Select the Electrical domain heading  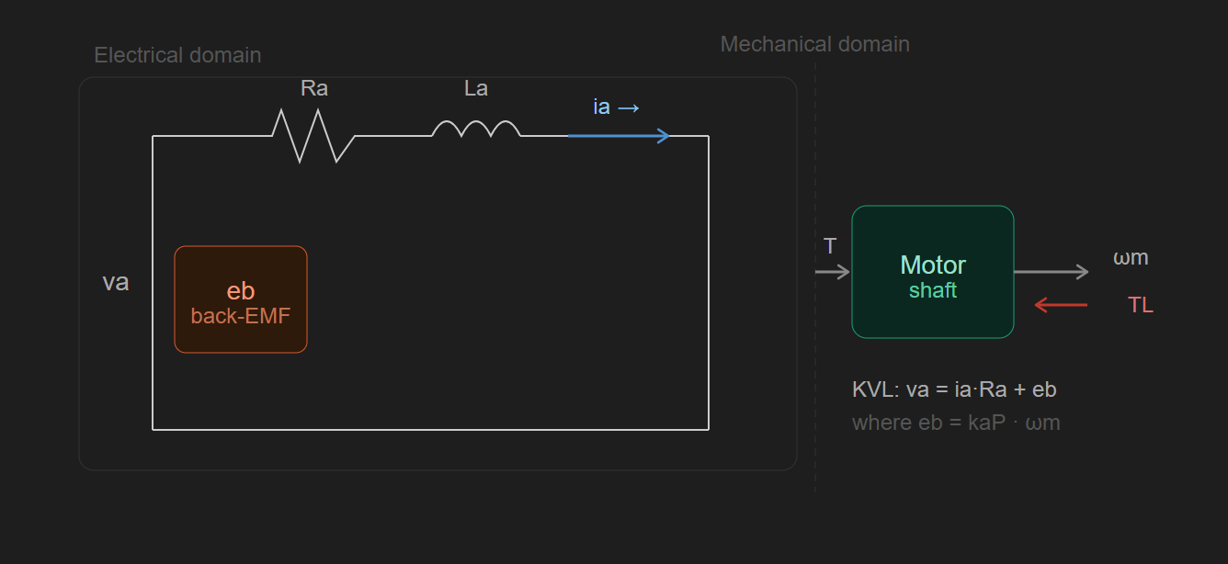pos(177,55)
